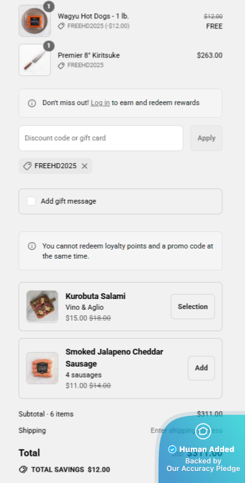245x483 pixels.
Task: Focus the Discount code or gift card field
Action: 101,138
